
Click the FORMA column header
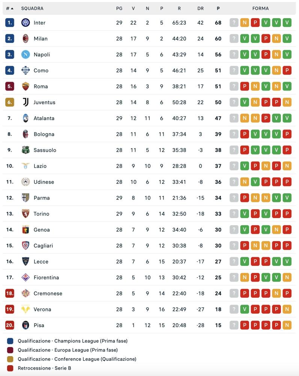click(261, 8)
